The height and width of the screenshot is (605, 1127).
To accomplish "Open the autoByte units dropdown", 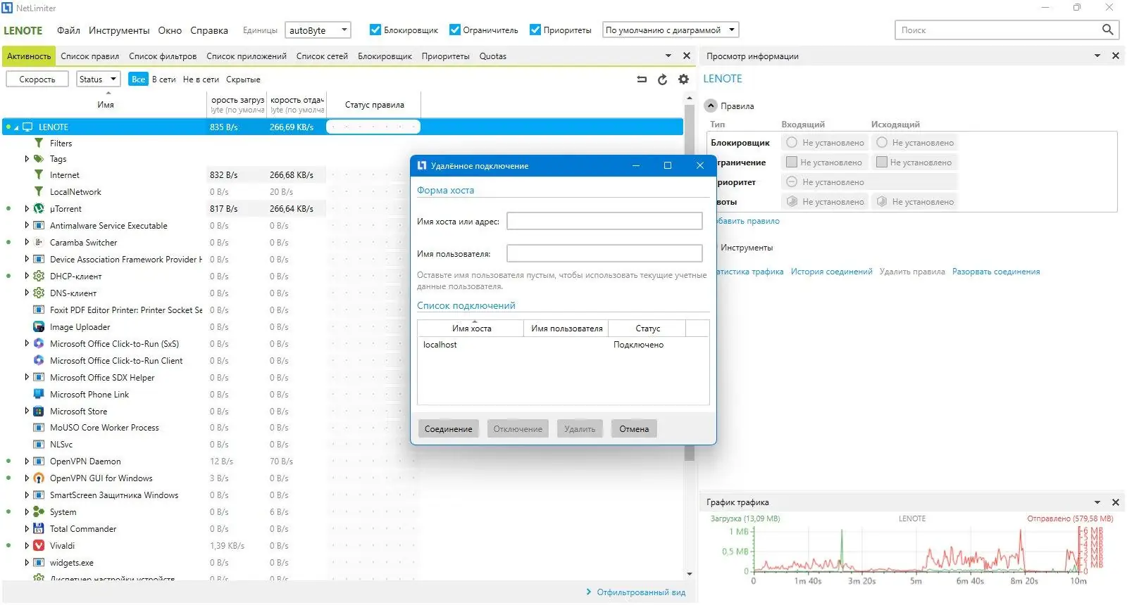I will [318, 30].
